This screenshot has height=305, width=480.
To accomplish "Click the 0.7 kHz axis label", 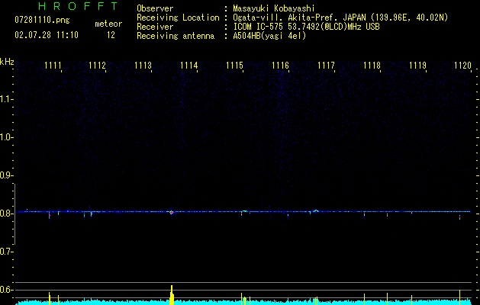I will pyautogui.click(x=6, y=252).
